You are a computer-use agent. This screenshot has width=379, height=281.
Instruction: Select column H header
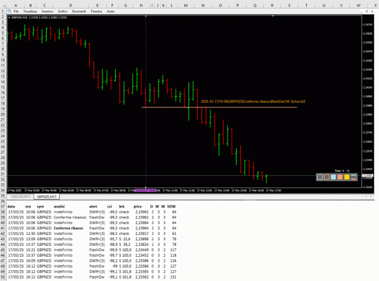pos(141,5)
